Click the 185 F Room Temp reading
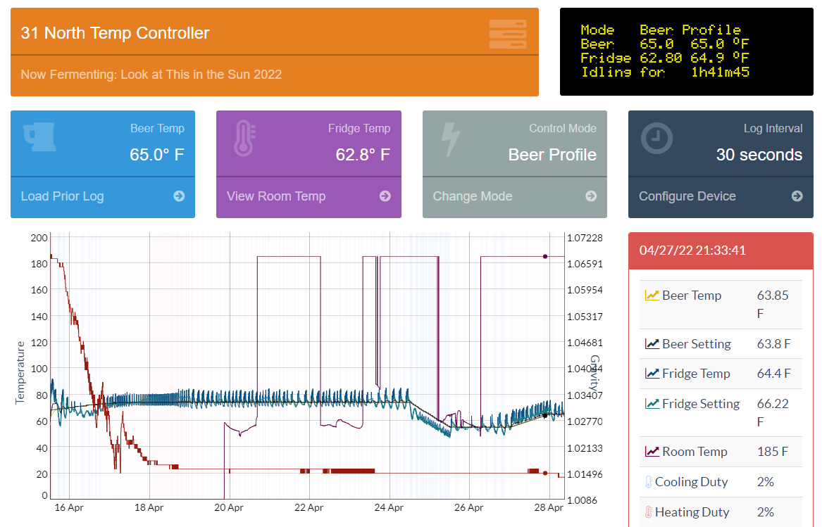 (773, 452)
